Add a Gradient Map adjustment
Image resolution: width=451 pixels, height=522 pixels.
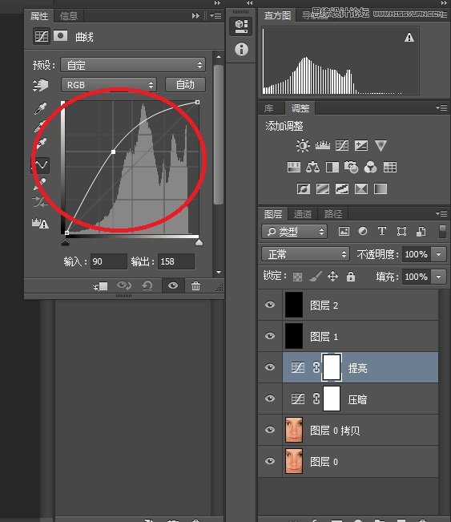(x=381, y=188)
